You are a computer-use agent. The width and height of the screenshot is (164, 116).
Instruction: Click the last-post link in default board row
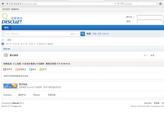(x=152, y=55)
